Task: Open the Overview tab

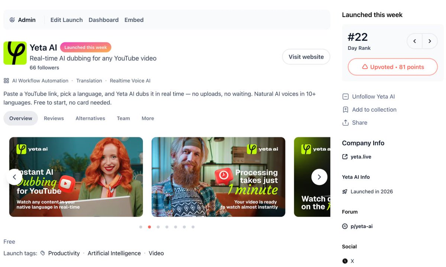Action: coord(21,118)
